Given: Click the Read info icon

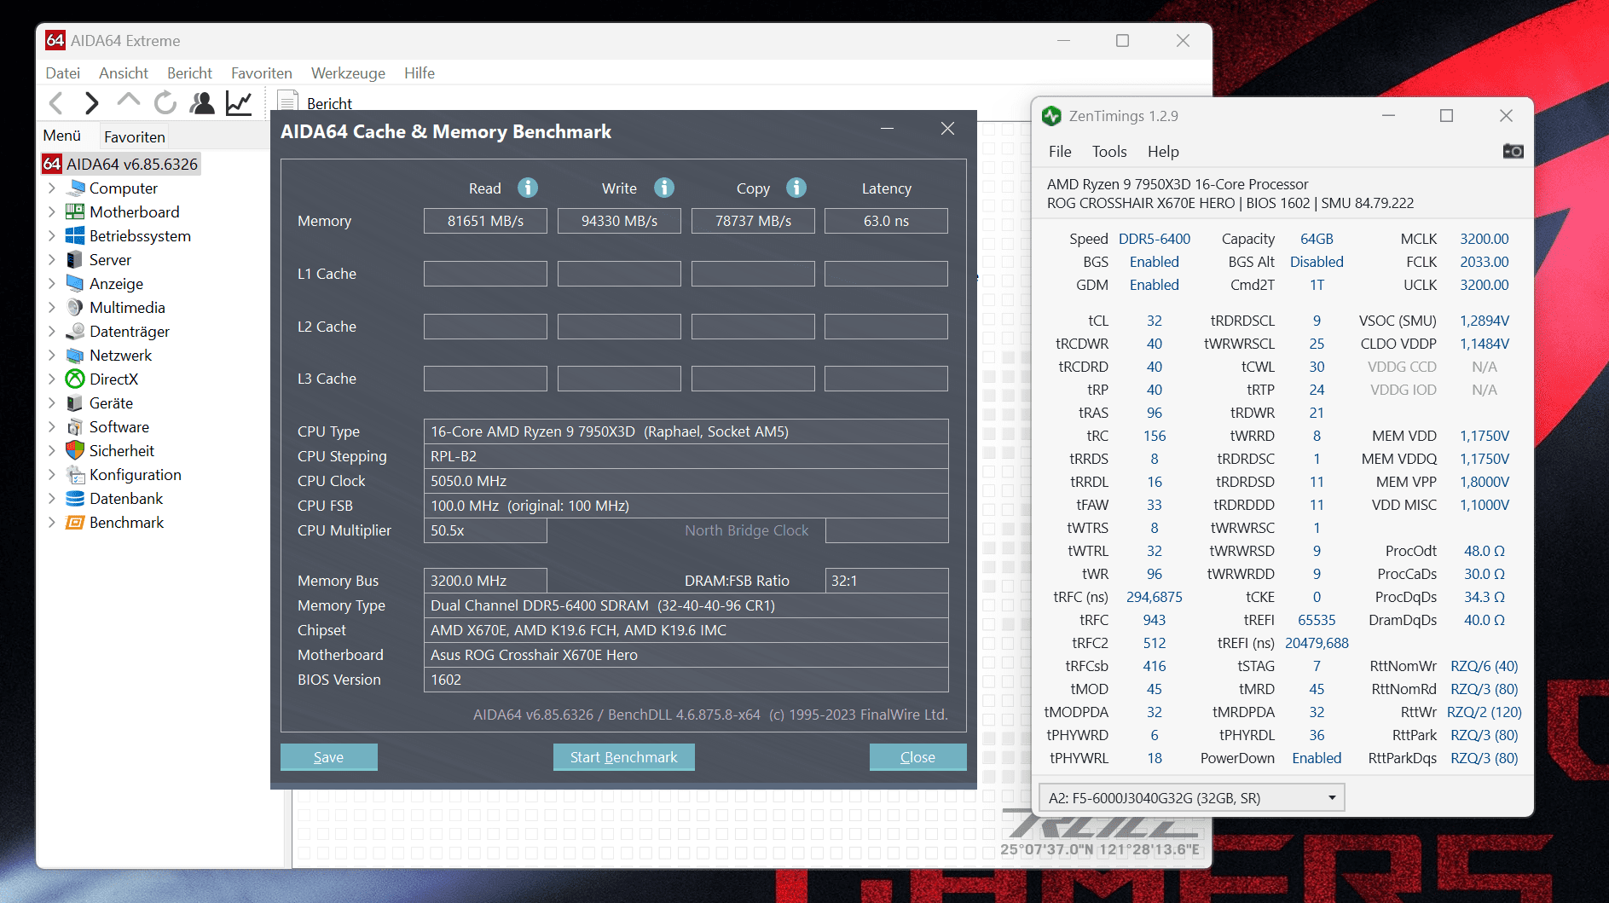Looking at the screenshot, I should coord(528,188).
